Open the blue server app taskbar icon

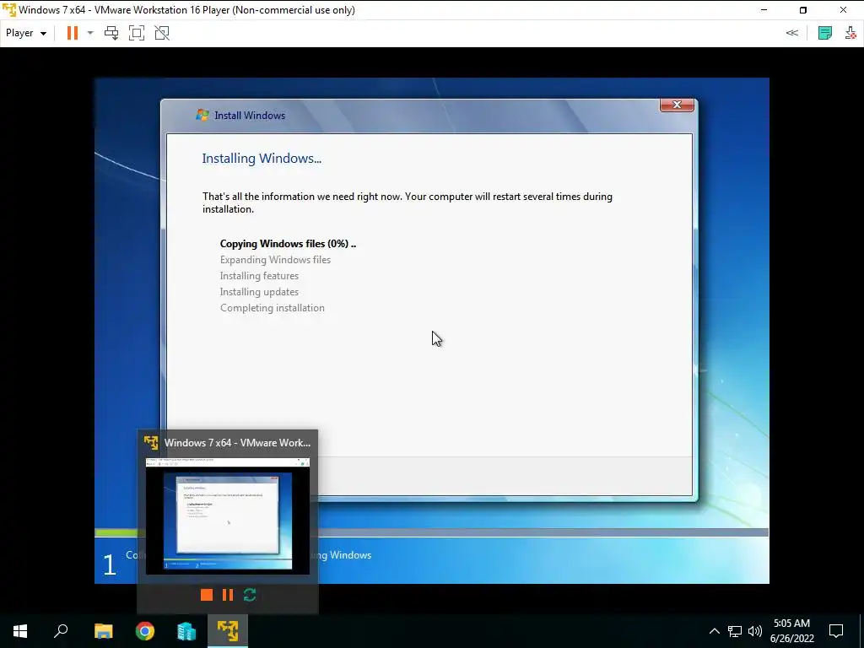click(186, 631)
